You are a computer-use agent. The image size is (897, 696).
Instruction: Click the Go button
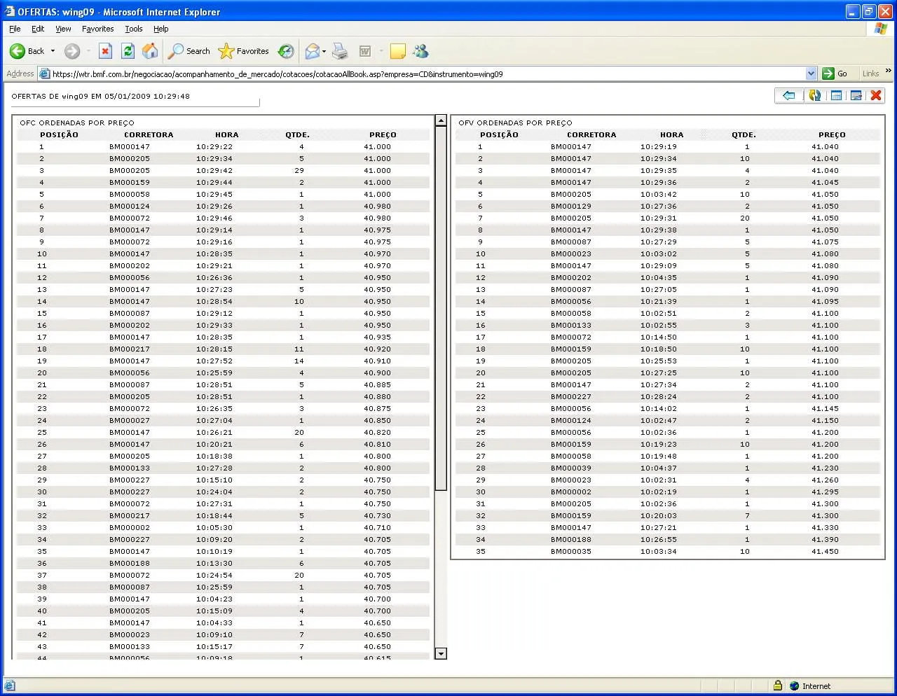(x=835, y=74)
